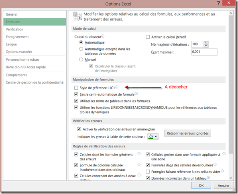This screenshot has width=238, height=194.
Task: Confirm with the OK button
Action: pos(201,185)
